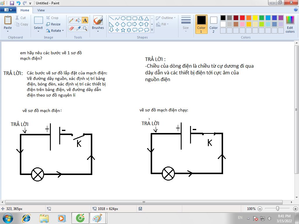Click the taskbar volume speaker icon
This screenshot has height=224, width=299.
click(270, 218)
